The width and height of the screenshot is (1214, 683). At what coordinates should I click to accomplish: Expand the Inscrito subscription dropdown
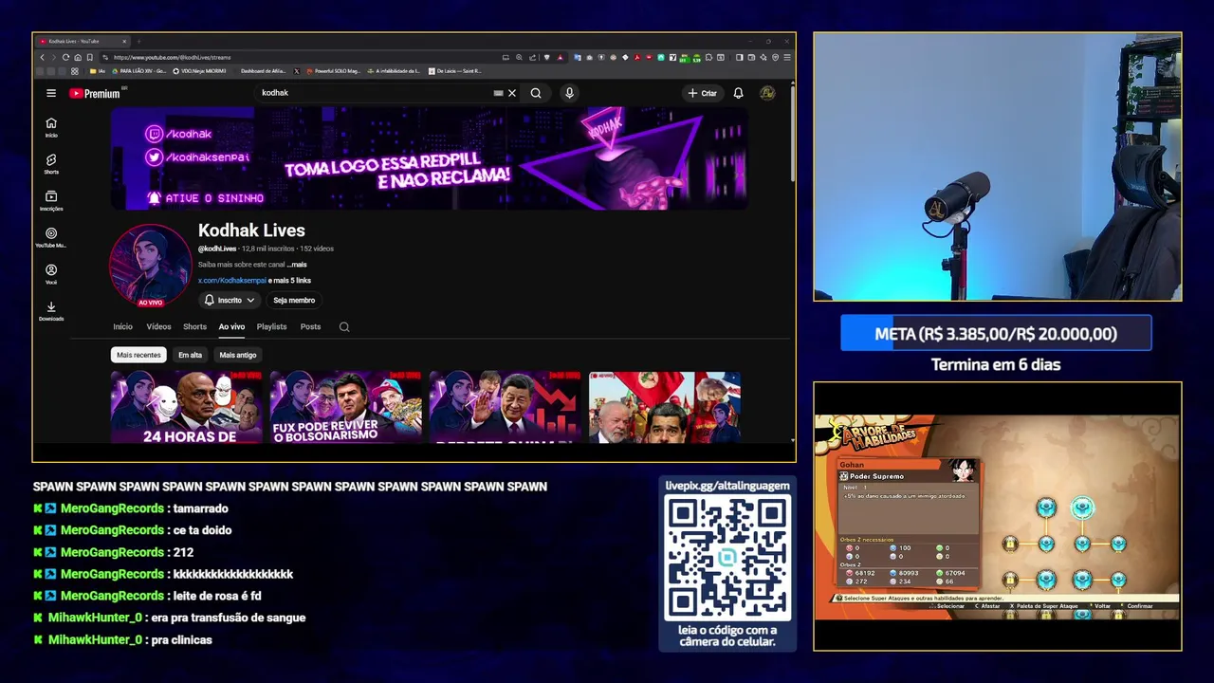coord(230,300)
